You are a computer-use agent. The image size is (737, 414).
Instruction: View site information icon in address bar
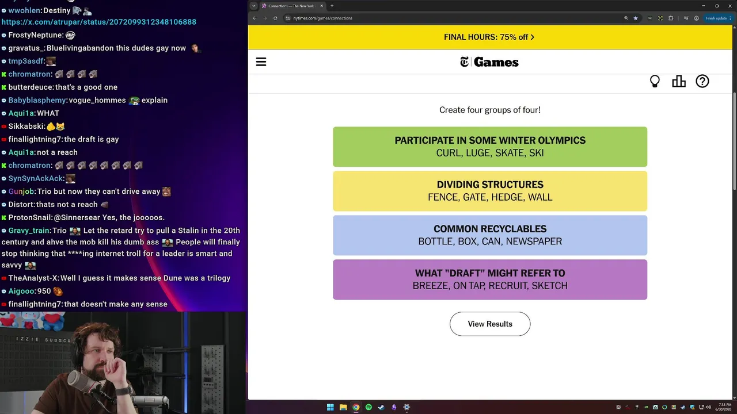click(288, 18)
